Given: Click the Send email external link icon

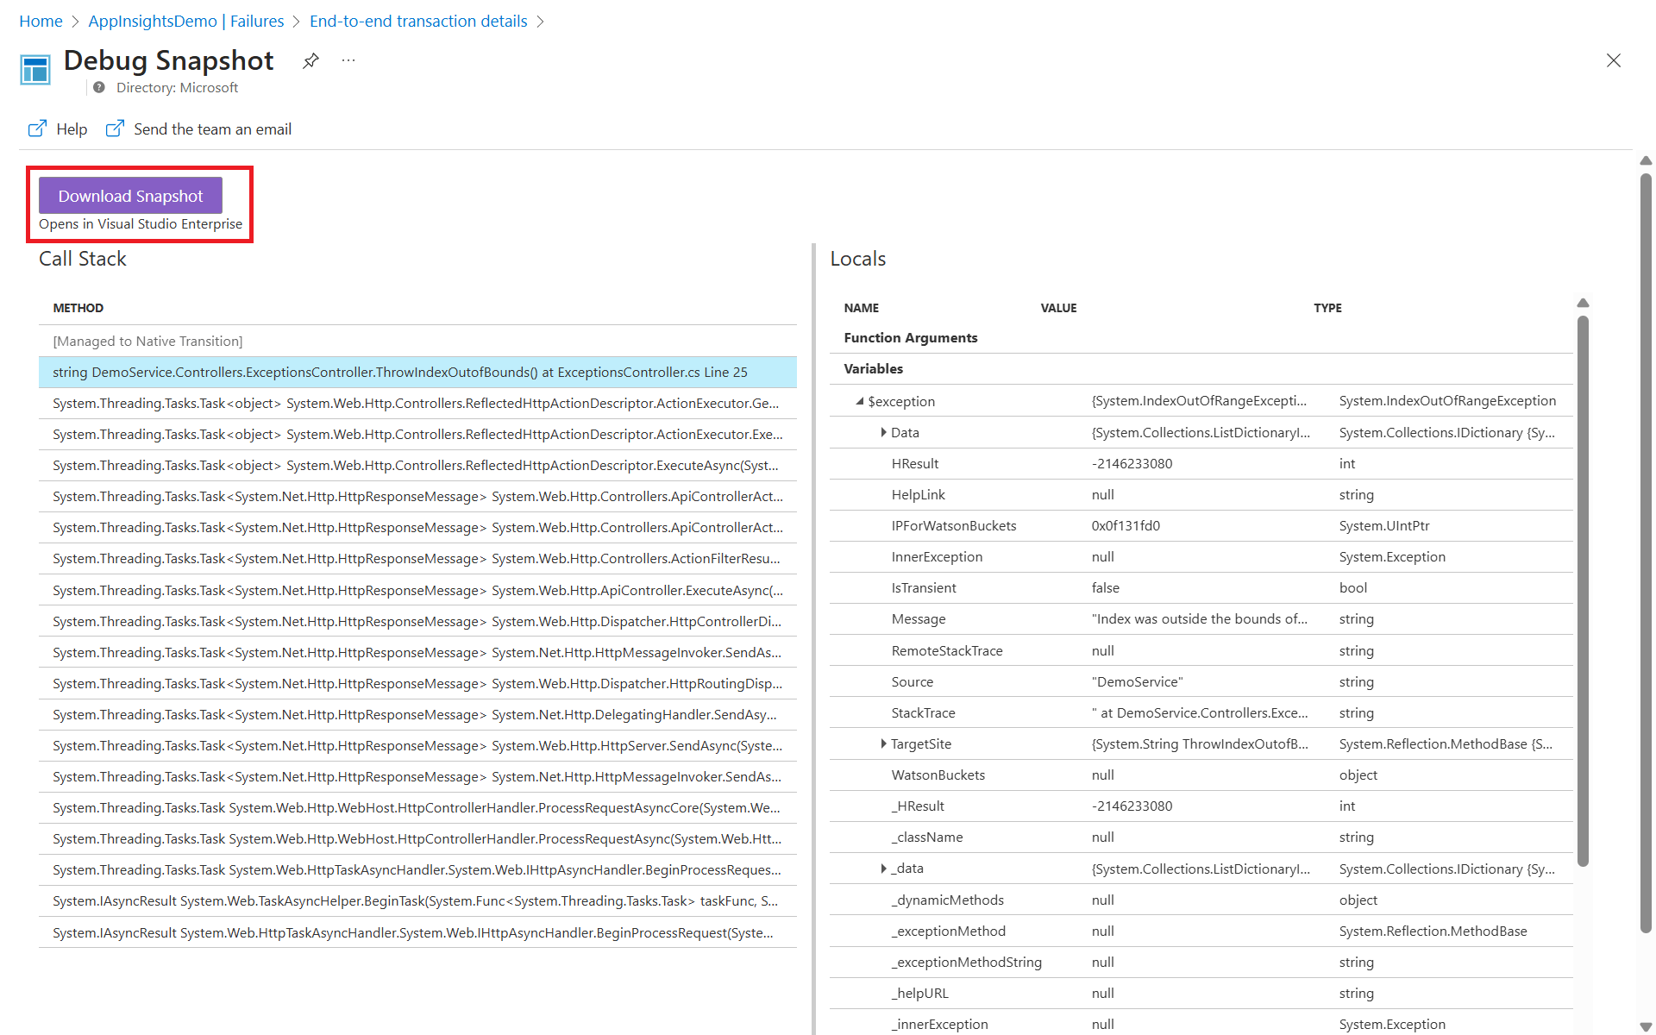Looking at the screenshot, I should [x=115, y=129].
